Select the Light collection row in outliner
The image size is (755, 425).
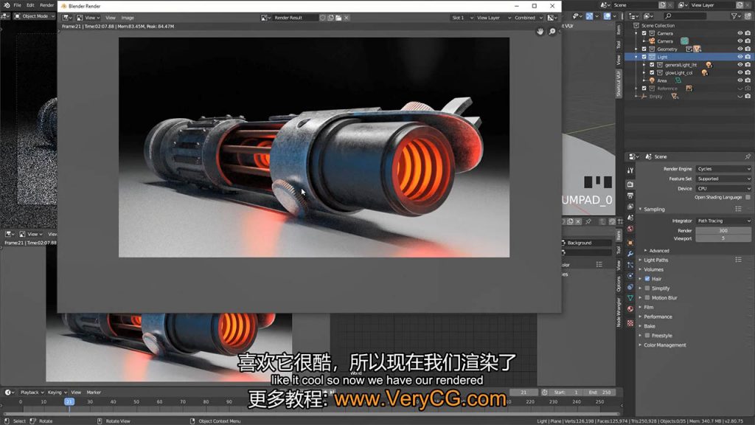(689, 57)
